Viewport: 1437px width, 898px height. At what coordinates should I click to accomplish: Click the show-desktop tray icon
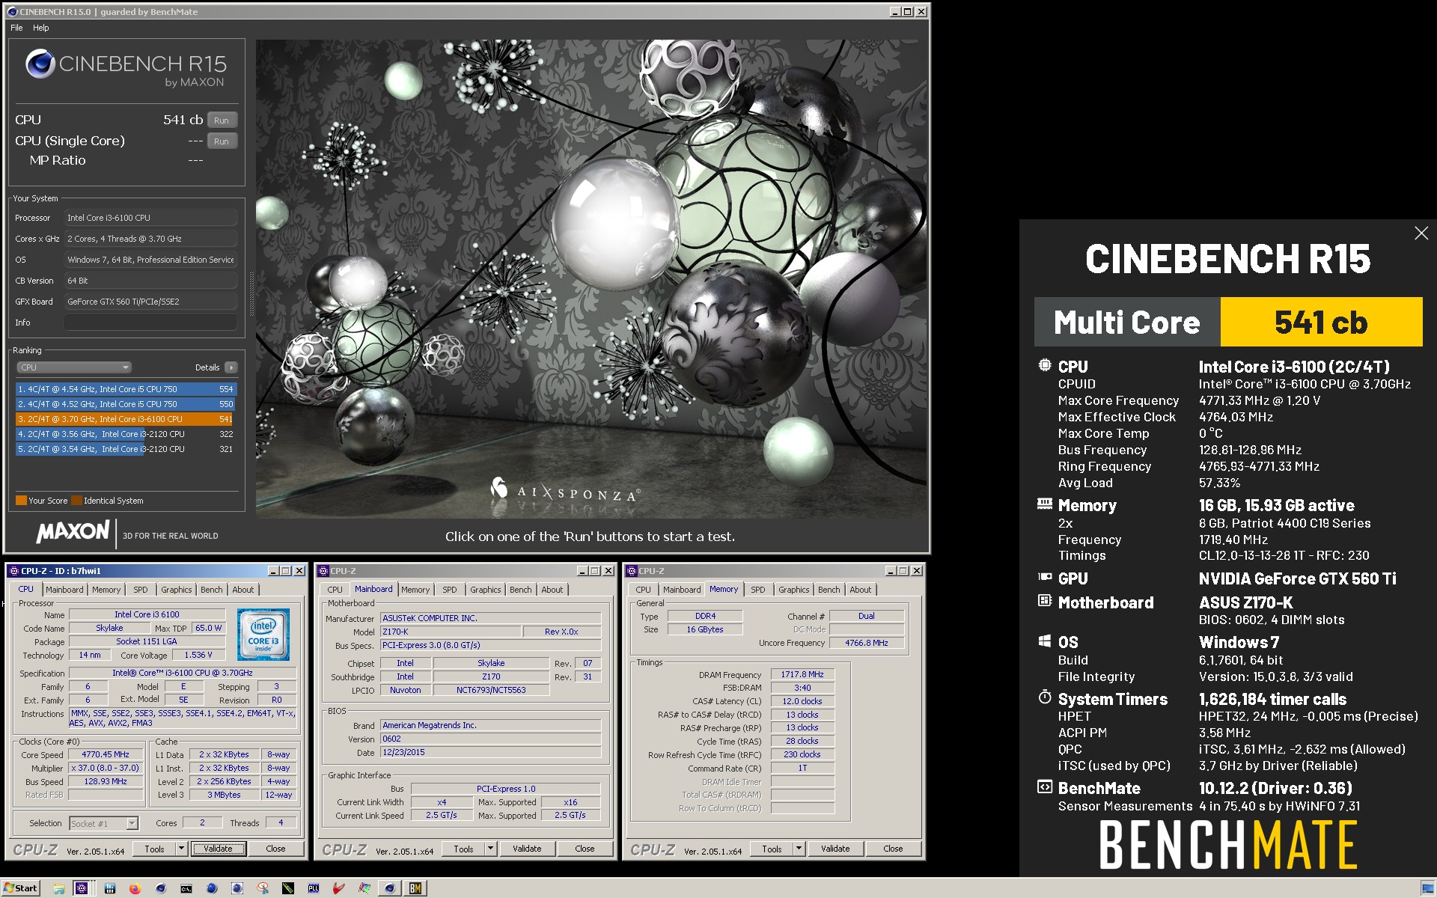1427,888
